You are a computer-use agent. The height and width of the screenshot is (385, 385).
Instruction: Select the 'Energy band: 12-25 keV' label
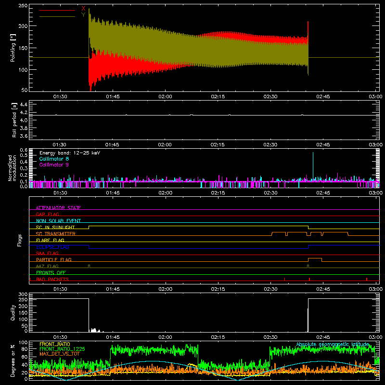[x=70, y=153]
